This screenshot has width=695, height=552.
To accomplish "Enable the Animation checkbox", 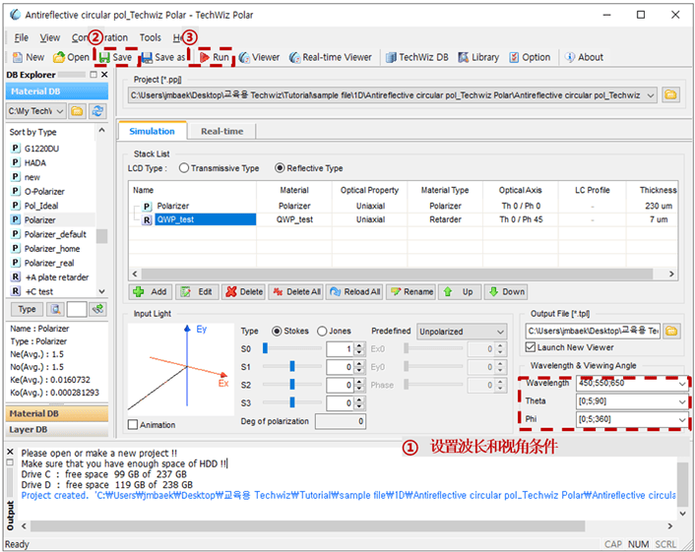I will pos(134,425).
